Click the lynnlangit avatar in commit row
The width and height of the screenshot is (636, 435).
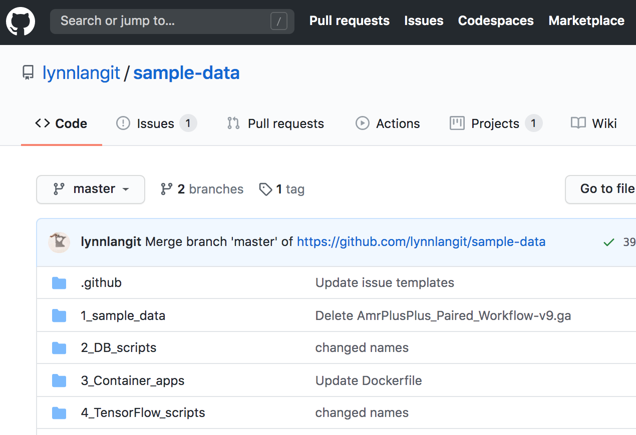click(59, 242)
